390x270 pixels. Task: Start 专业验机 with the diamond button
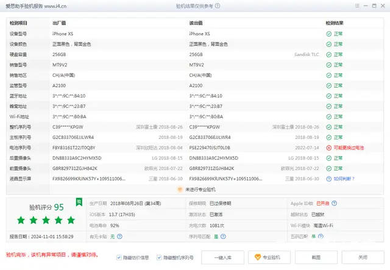click(x=269, y=258)
